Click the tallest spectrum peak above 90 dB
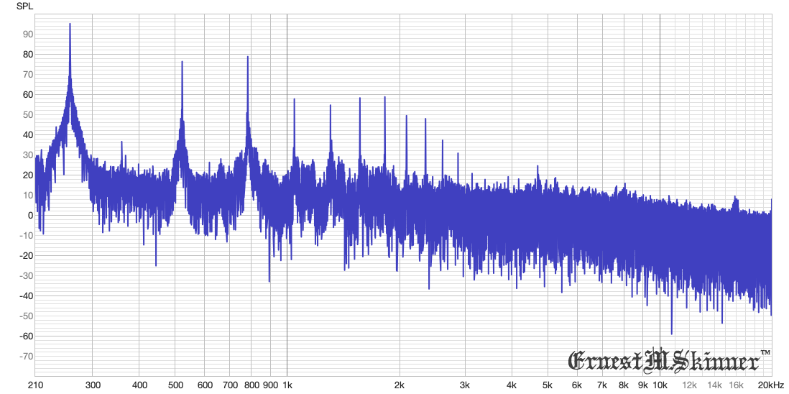 (70, 24)
